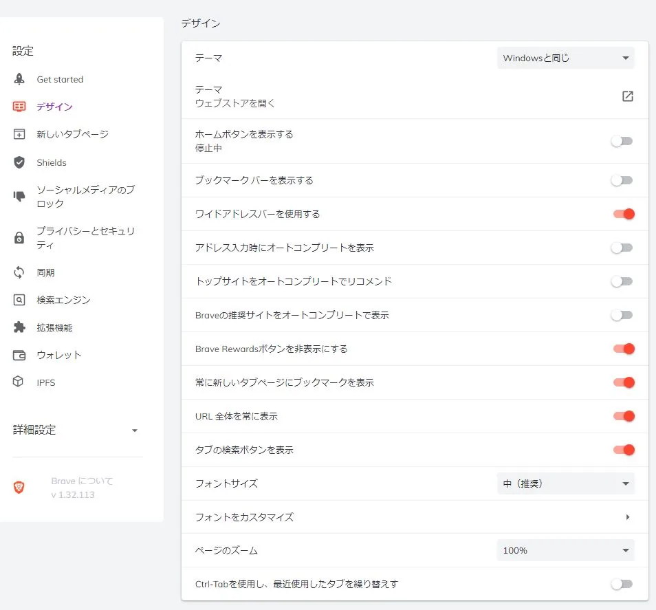Toggle Ctrl-Tab recent tab switching off
This screenshot has height=610, width=656.
click(x=621, y=583)
